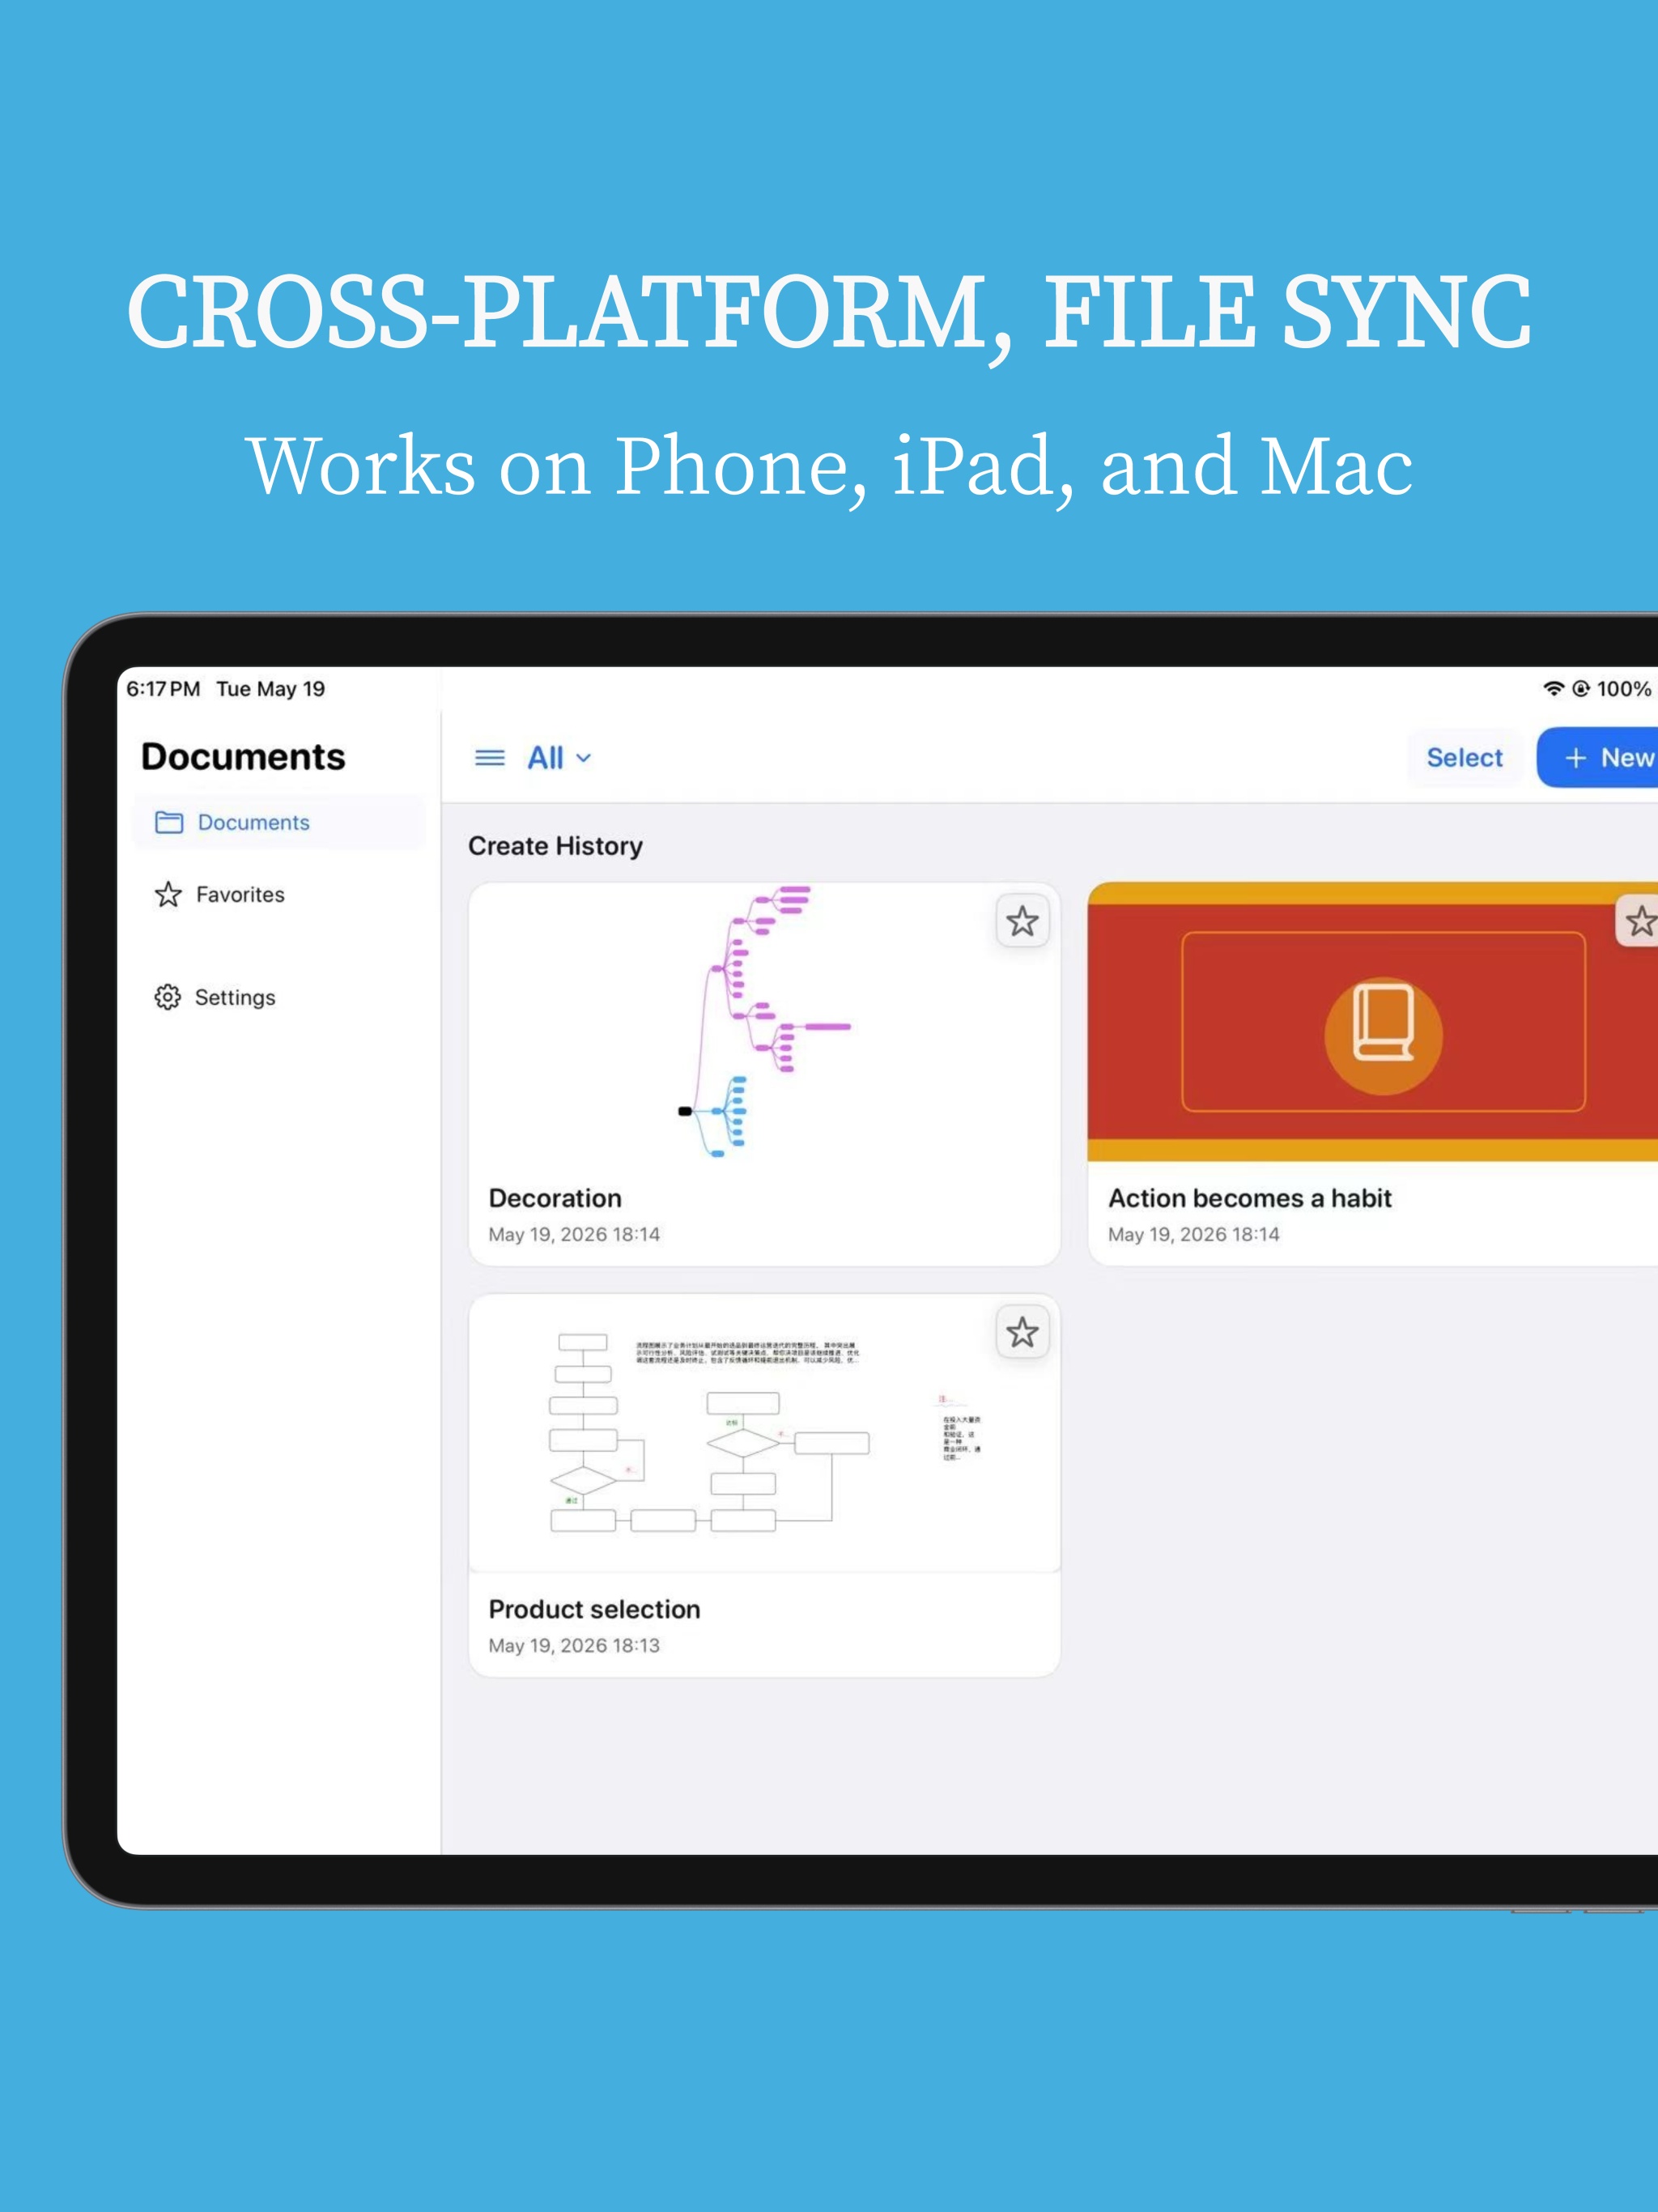
Task: Click the Favorites star icon in sidebar
Action: 168,894
